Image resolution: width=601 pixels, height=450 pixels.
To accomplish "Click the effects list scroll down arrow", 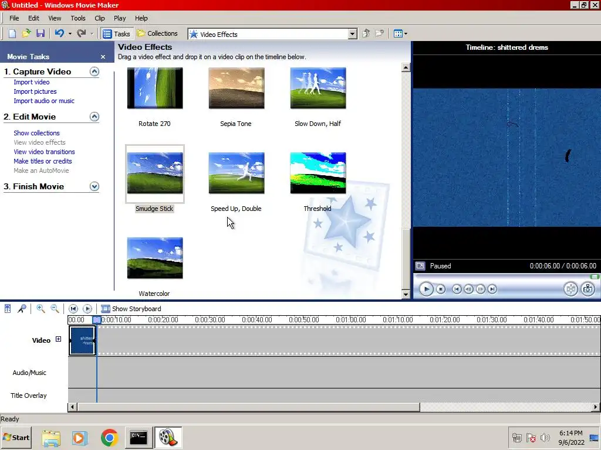I will coord(406,294).
